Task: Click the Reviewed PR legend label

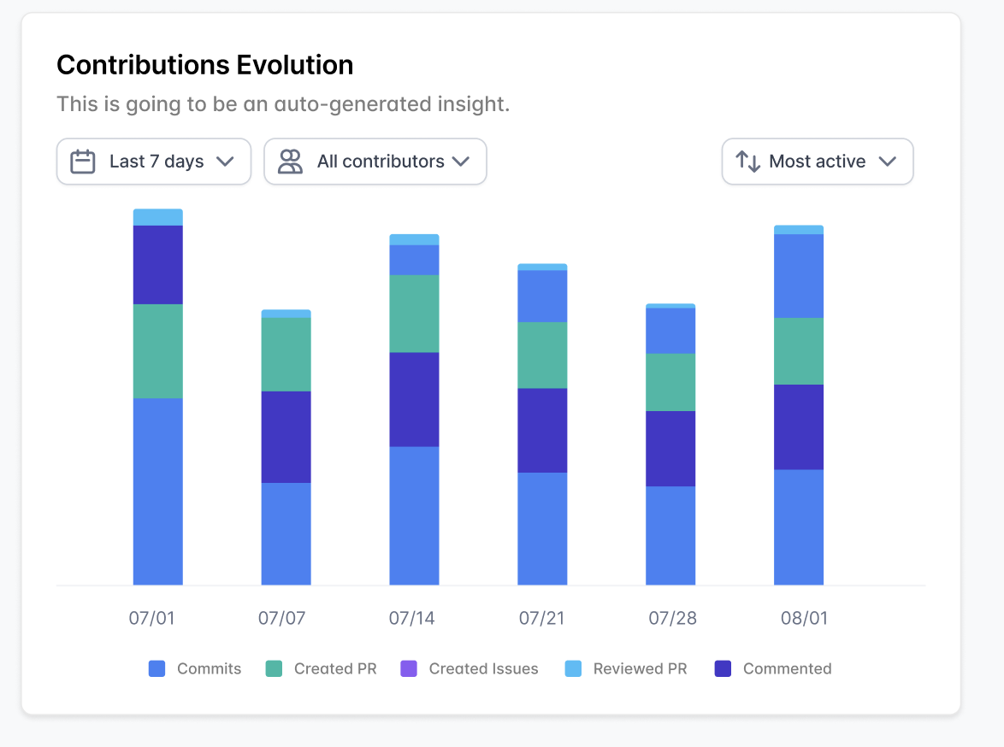Action: pos(641,668)
